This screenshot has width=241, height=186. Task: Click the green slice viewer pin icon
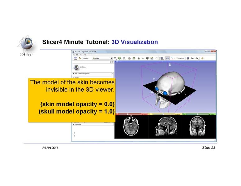pyautogui.click(x=183, y=114)
